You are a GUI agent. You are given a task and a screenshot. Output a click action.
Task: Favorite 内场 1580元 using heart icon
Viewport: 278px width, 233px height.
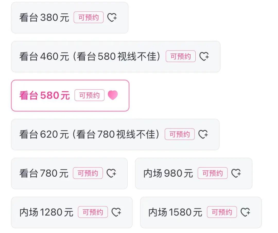(x=245, y=212)
